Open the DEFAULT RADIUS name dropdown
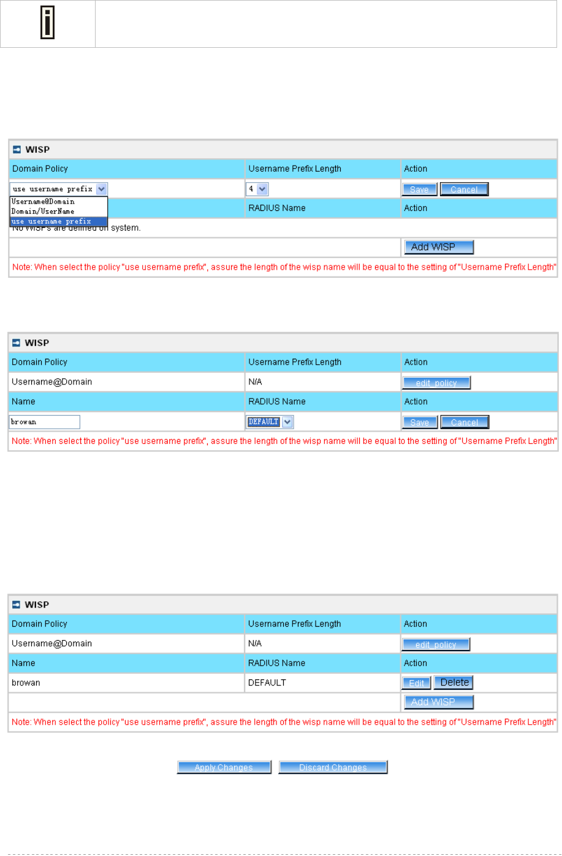Image resolution: width=562 pixels, height=856 pixels. pos(270,422)
